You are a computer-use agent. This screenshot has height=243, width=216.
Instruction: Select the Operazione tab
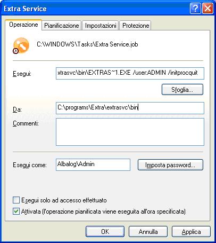(23, 25)
